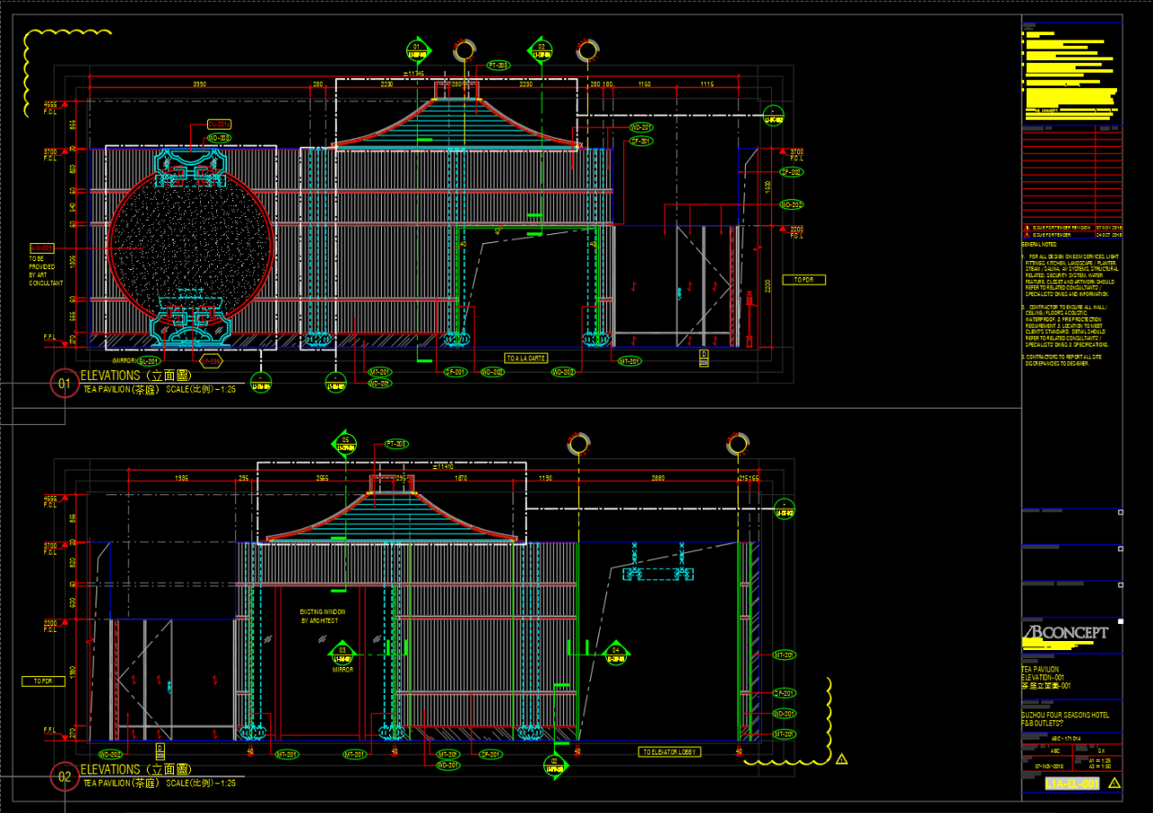Click the CF-202 finish tag
Screen dimensions: 1153x813
(792, 171)
